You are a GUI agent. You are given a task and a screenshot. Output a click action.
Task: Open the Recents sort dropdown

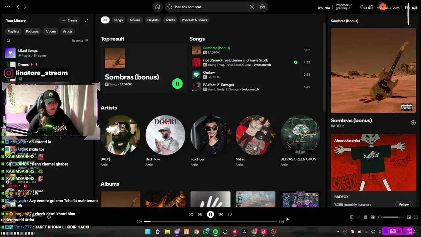click(x=80, y=41)
